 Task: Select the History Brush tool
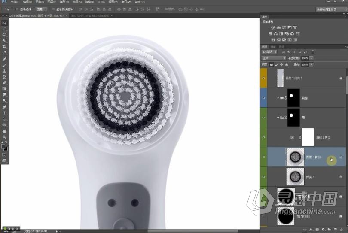(x=4, y=77)
